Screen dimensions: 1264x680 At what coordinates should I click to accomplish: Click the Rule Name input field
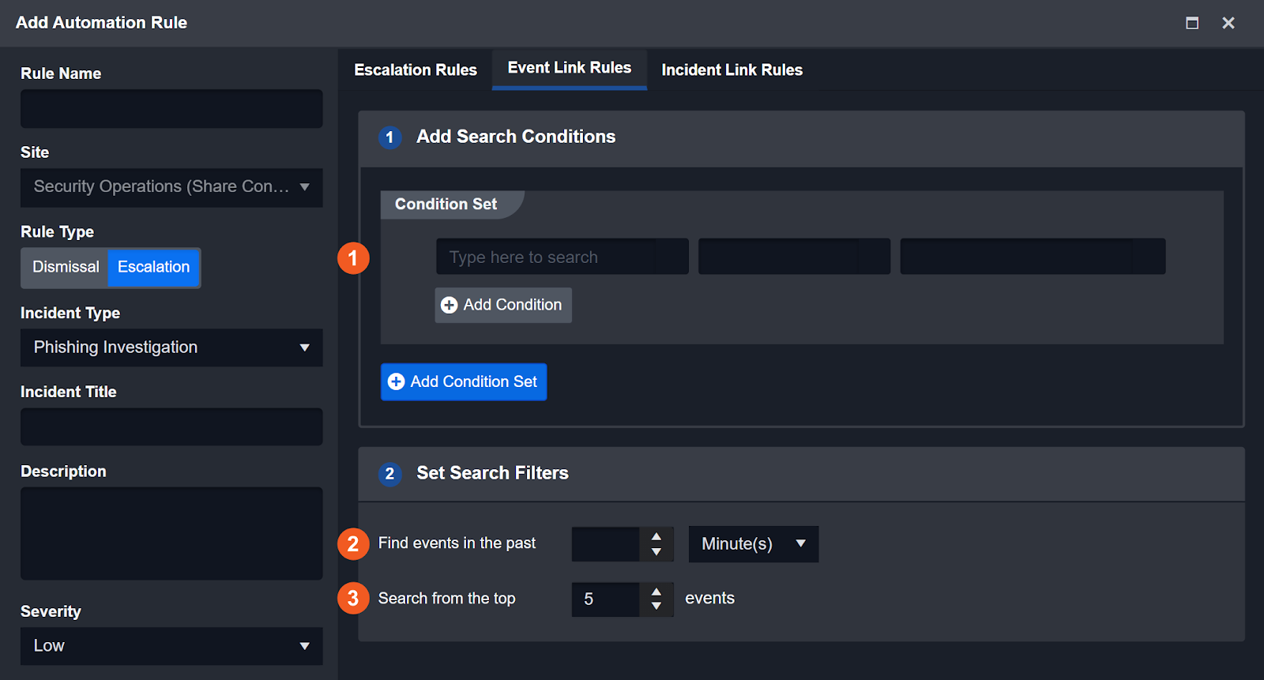tap(171, 109)
